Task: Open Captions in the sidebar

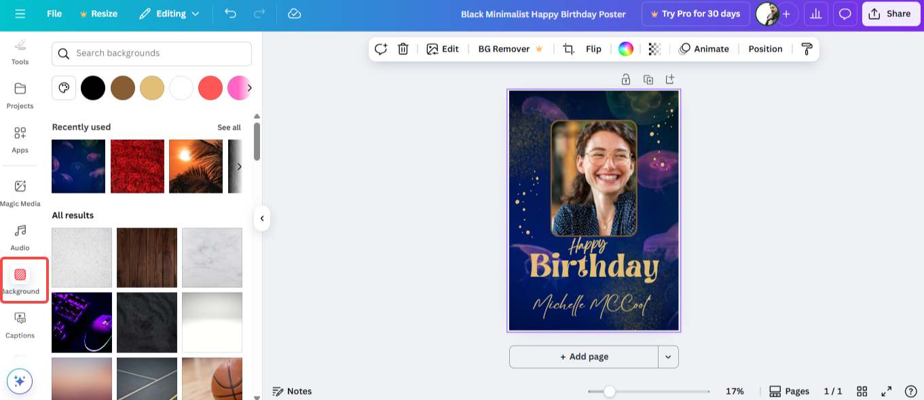Action: [20, 325]
